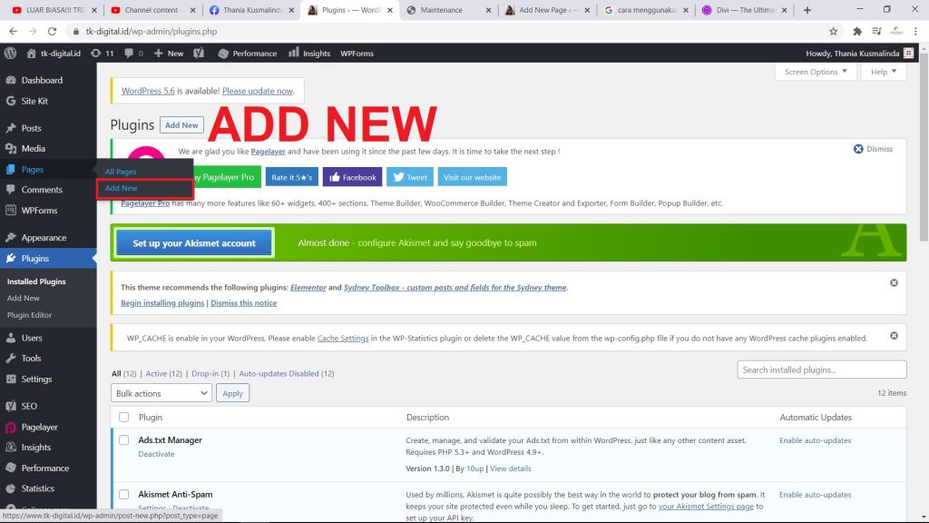The height and width of the screenshot is (523, 929).
Task: Open WordPress logo menu in admin bar
Action: pyautogui.click(x=10, y=54)
